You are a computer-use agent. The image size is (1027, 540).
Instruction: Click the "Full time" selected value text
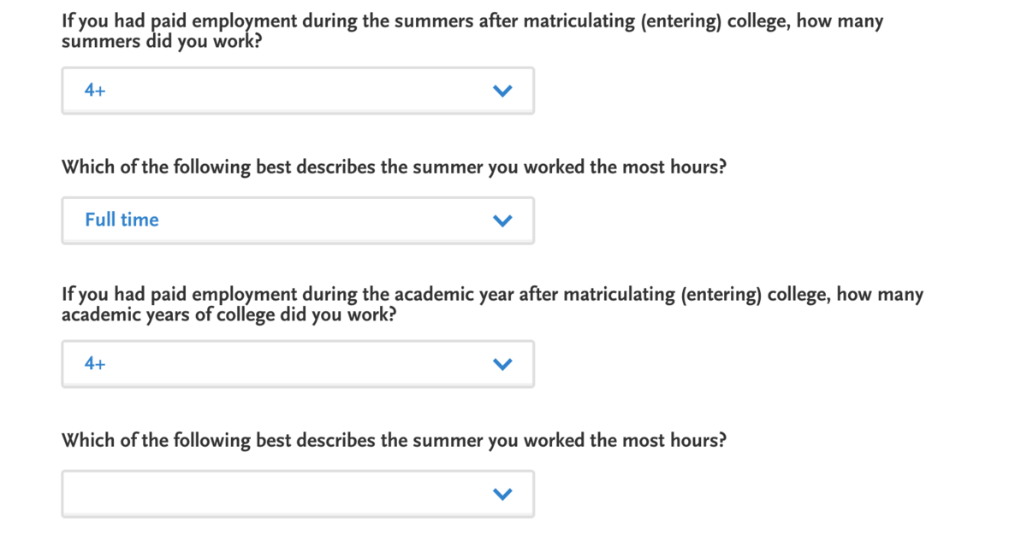click(x=122, y=220)
